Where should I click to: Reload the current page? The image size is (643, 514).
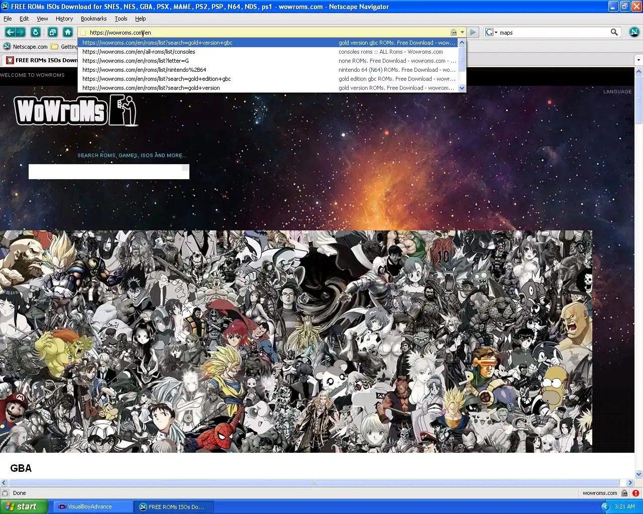36,32
